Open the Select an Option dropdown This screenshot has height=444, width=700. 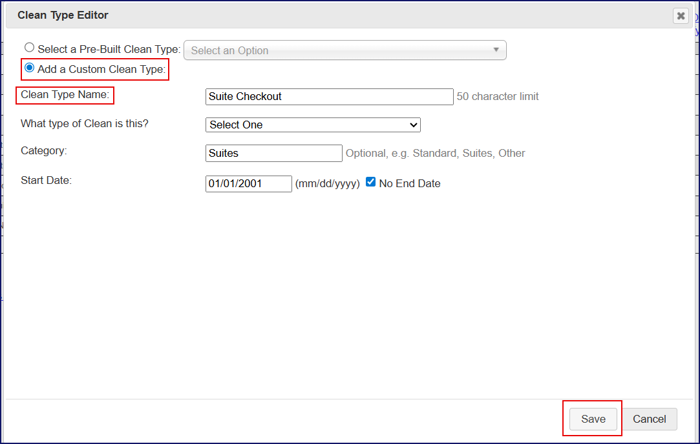click(345, 50)
